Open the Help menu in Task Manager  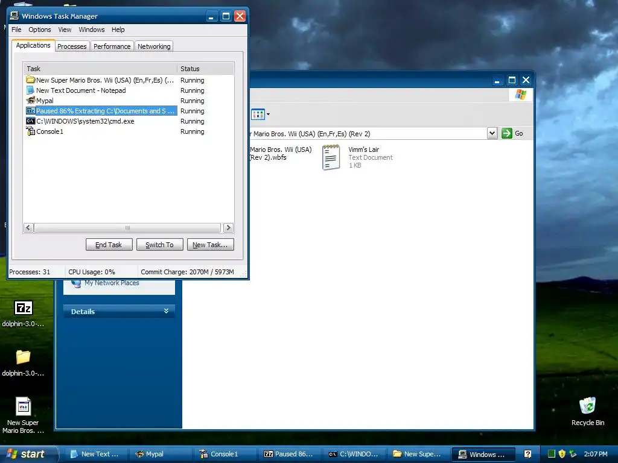point(118,30)
